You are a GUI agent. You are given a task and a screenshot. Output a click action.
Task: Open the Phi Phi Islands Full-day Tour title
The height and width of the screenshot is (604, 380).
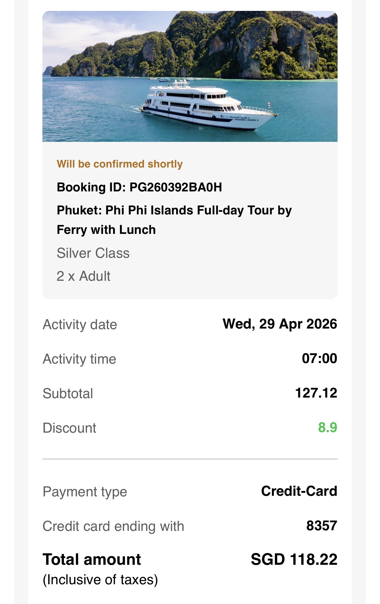[174, 220]
